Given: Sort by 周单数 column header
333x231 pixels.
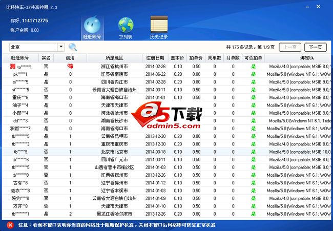Looking at the screenshot, I should click(214, 58).
